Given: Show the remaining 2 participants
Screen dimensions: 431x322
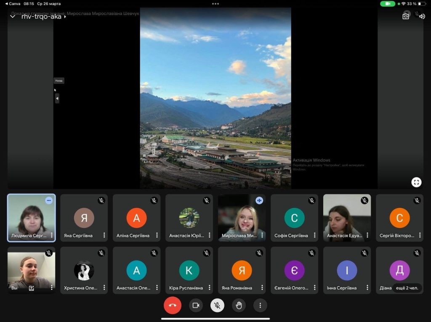Looking at the screenshot, I should pos(407,288).
